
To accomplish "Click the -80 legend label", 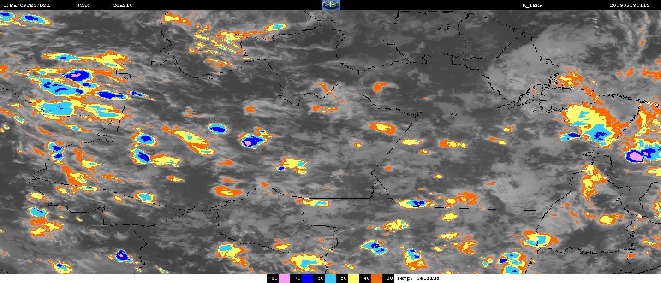I will click(x=273, y=278).
